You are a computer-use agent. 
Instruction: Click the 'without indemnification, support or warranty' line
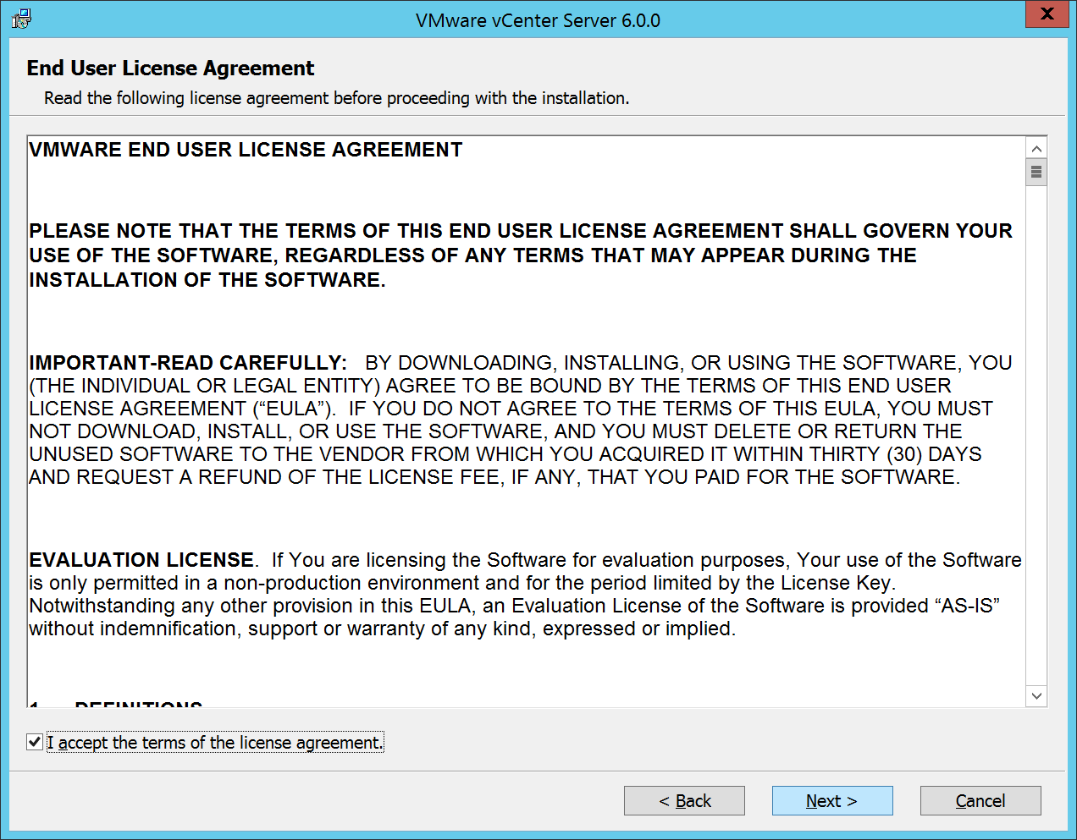click(383, 629)
